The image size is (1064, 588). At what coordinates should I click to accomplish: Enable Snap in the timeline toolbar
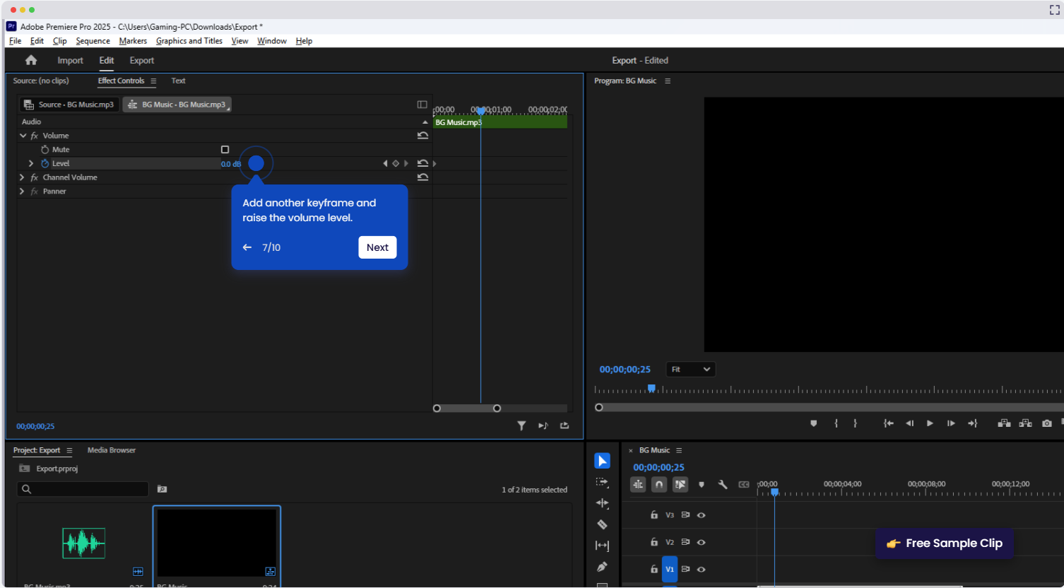click(x=658, y=484)
